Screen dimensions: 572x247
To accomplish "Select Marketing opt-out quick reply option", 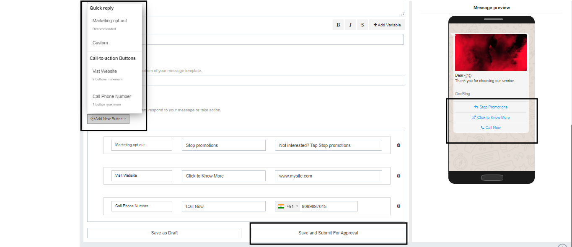I will (x=110, y=21).
